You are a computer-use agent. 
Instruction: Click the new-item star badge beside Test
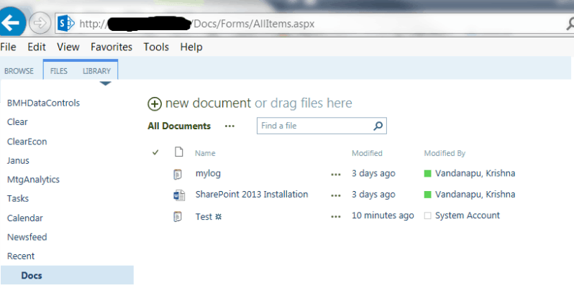coord(219,217)
